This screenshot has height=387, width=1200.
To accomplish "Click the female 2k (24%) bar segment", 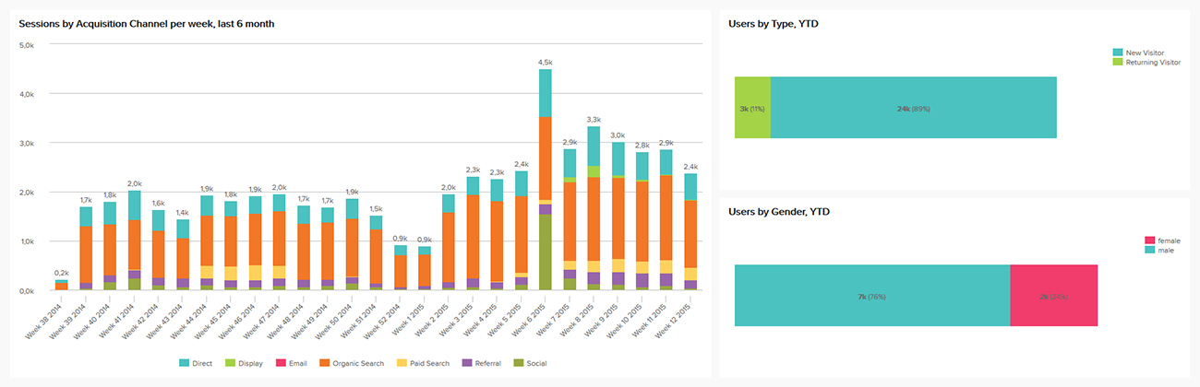I will pyautogui.click(x=1053, y=296).
